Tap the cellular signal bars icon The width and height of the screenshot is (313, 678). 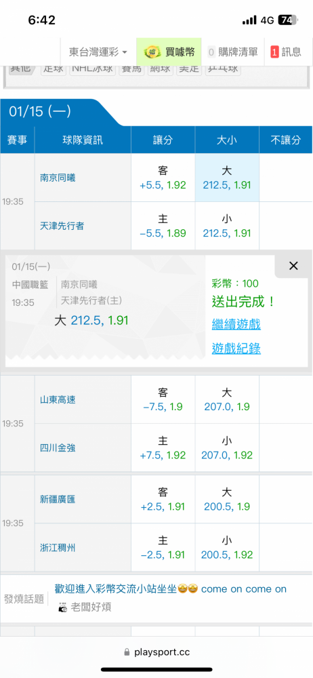click(249, 20)
